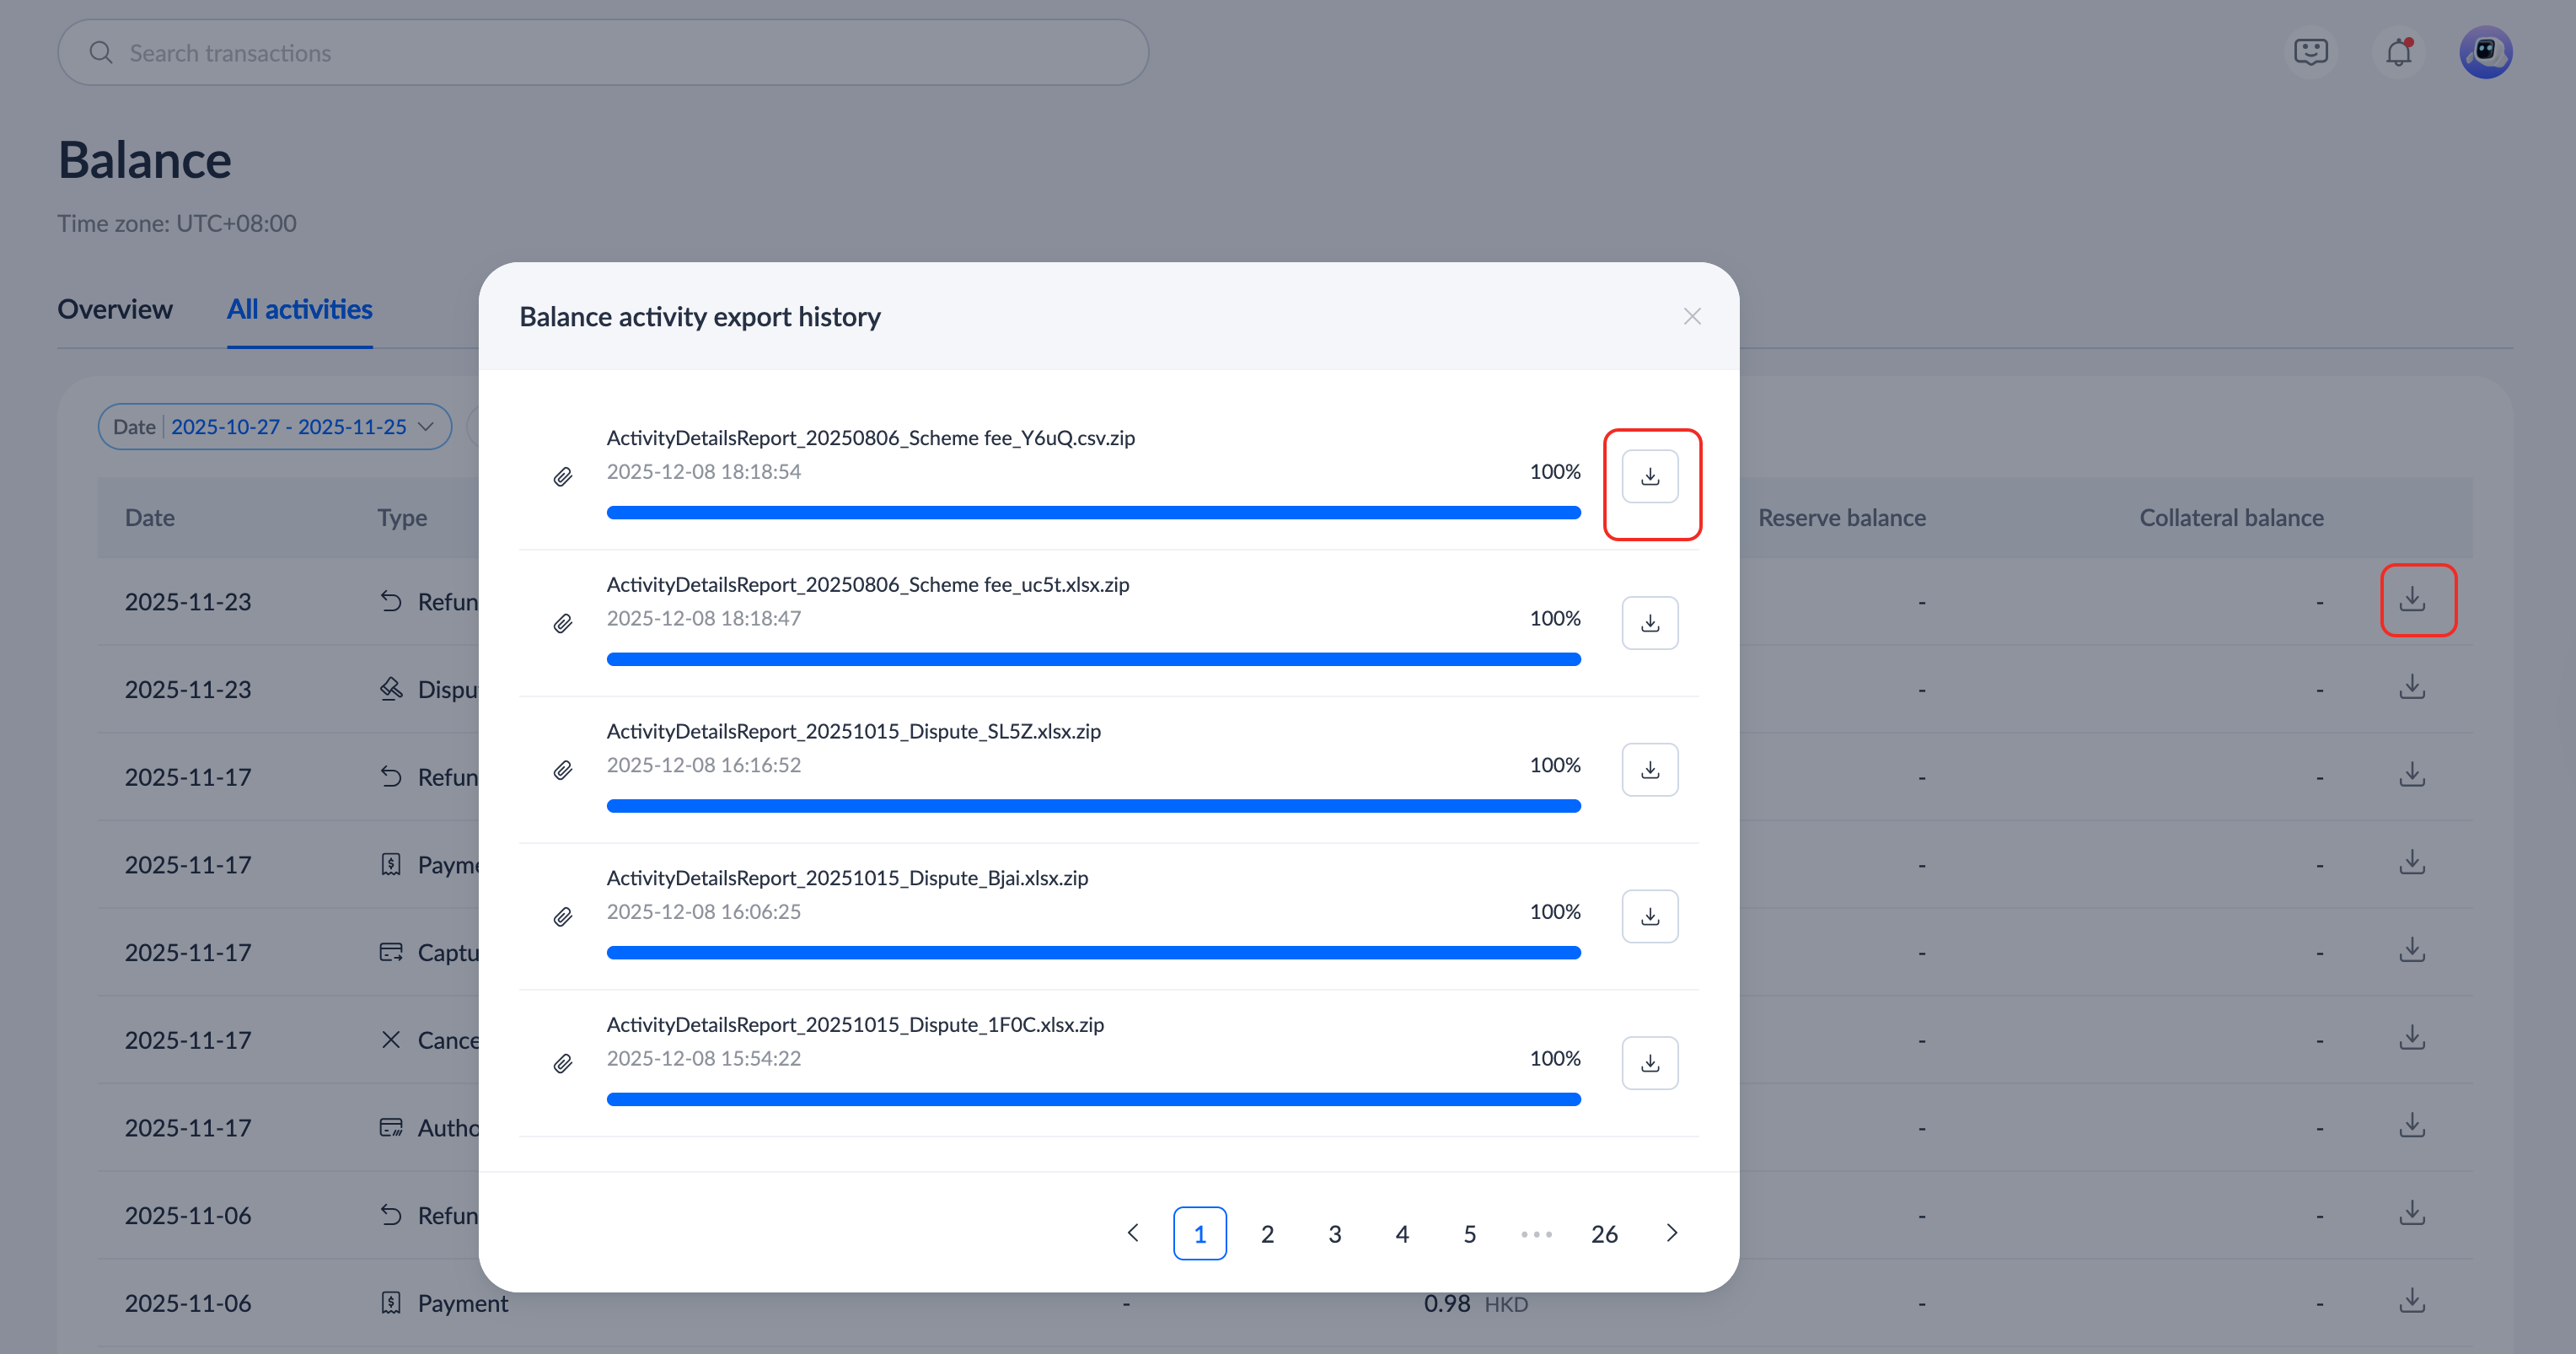
Task: Download the Scheme fee_uc5t.xlsx.zip report
Action: tap(1649, 623)
